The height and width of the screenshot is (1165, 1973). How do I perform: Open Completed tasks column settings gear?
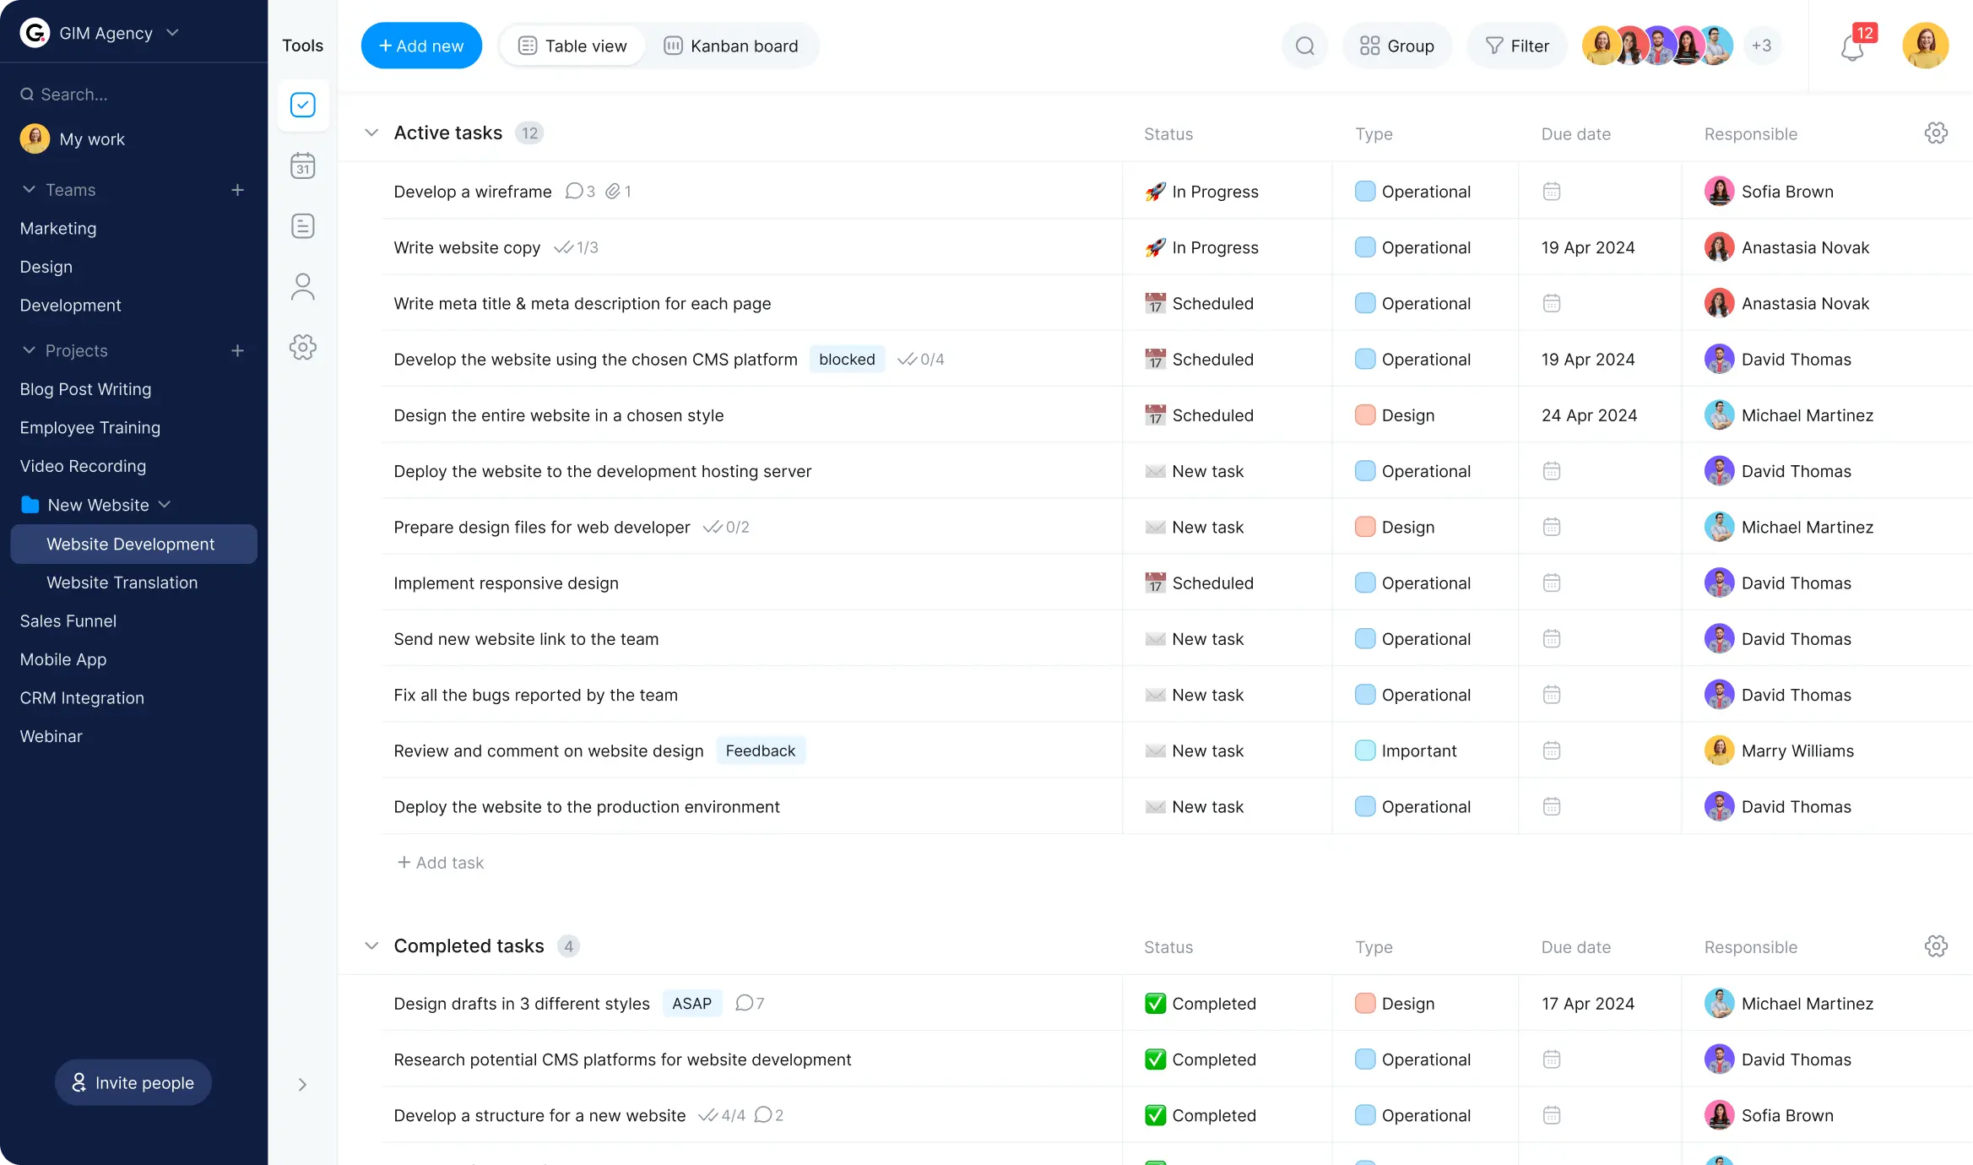(x=1936, y=946)
